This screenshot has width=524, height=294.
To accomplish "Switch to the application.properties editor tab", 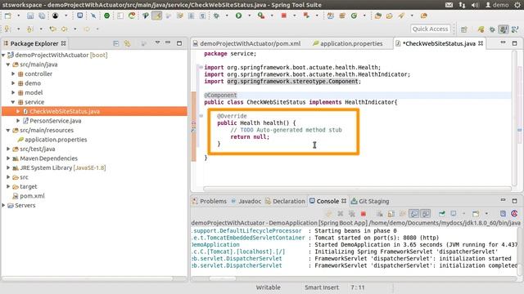I will [348, 43].
